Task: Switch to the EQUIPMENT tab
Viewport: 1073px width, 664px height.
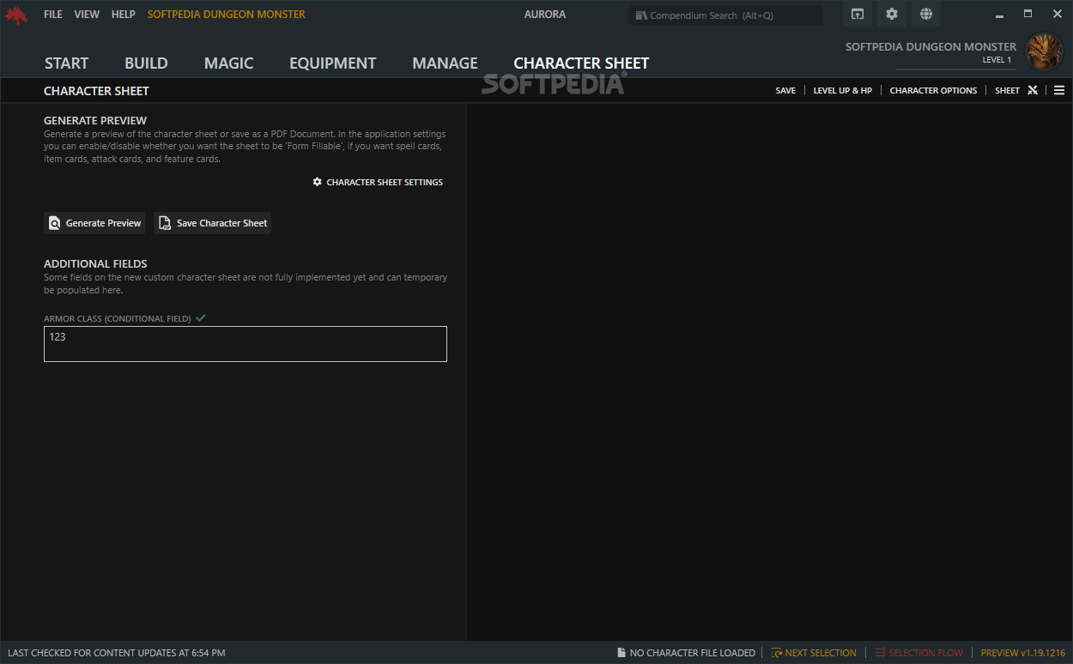Action: pos(332,63)
